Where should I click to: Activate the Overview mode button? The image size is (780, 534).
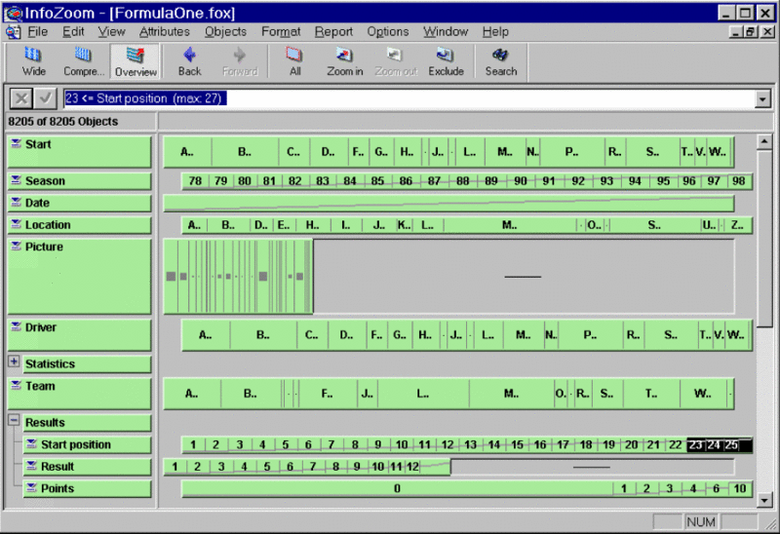[x=136, y=61]
